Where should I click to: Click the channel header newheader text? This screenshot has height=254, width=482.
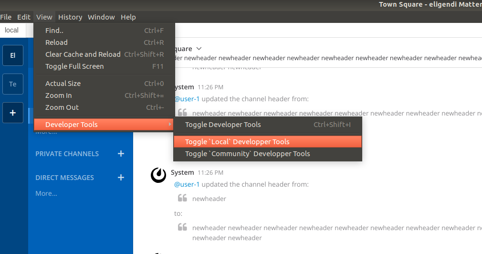[328, 58]
